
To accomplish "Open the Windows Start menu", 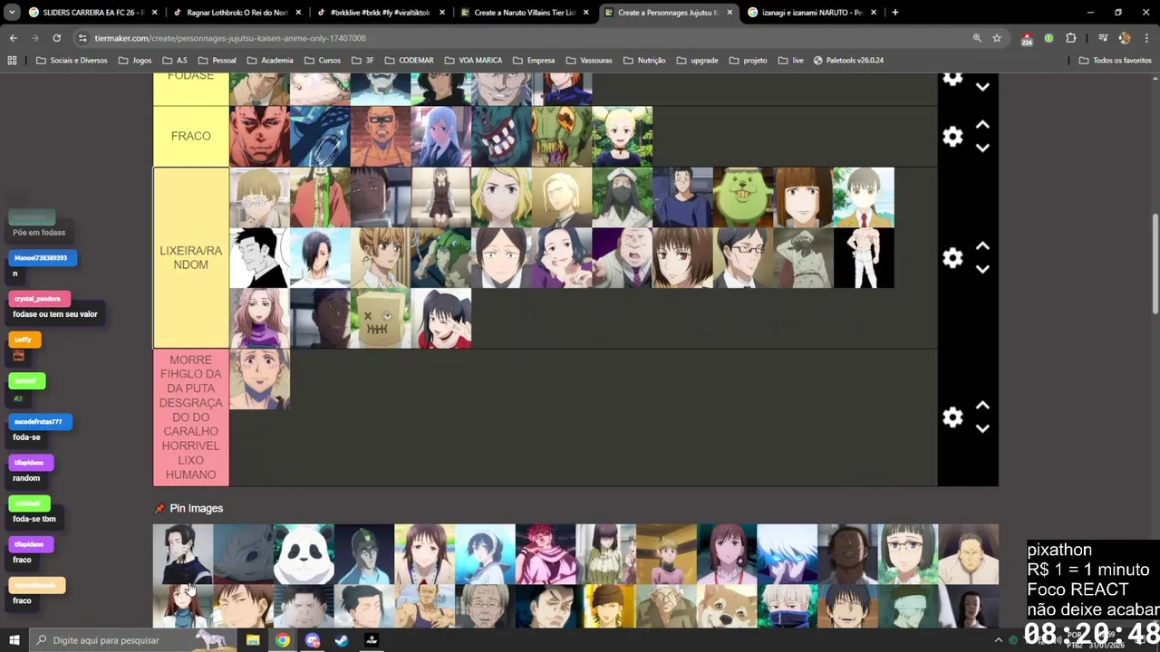I will (14, 640).
